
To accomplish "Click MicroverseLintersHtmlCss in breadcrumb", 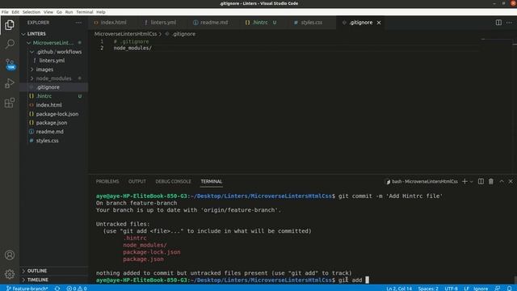I will (x=126, y=34).
